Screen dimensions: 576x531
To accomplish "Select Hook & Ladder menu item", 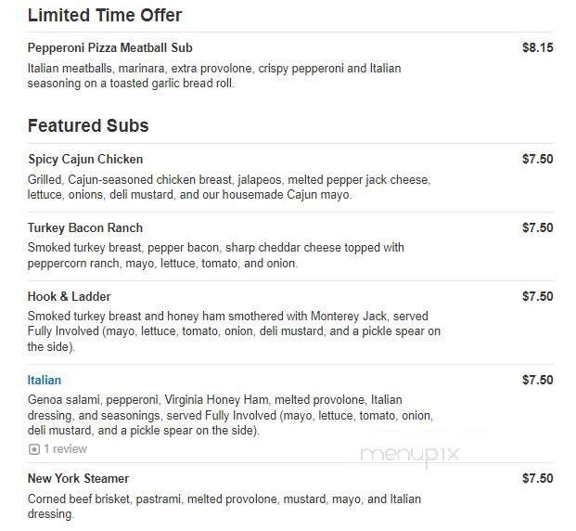I will point(69,296).
